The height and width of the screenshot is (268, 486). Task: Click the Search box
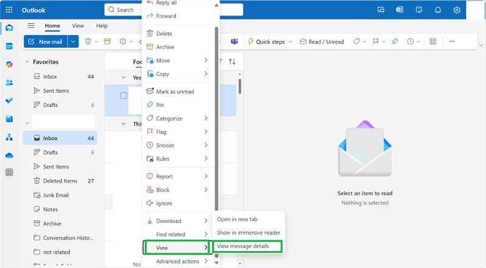pos(174,10)
